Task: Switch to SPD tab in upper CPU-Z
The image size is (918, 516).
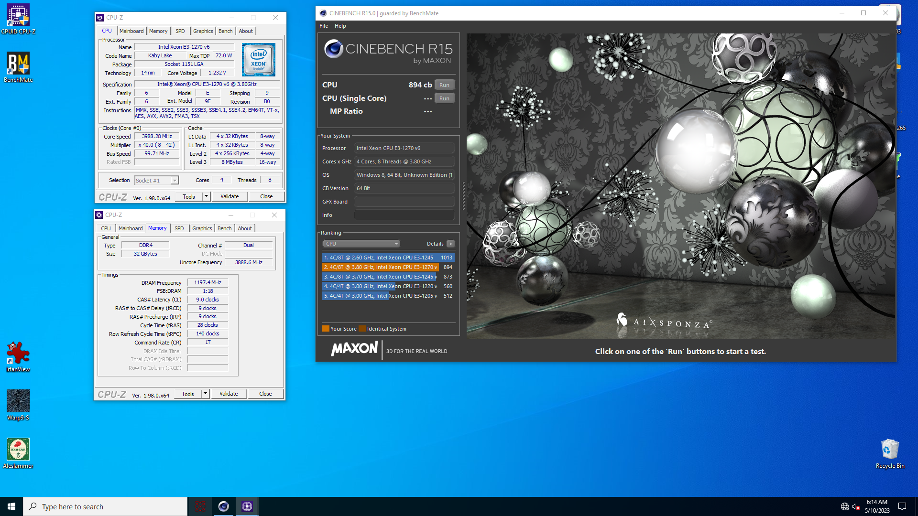Action: pos(180,31)
